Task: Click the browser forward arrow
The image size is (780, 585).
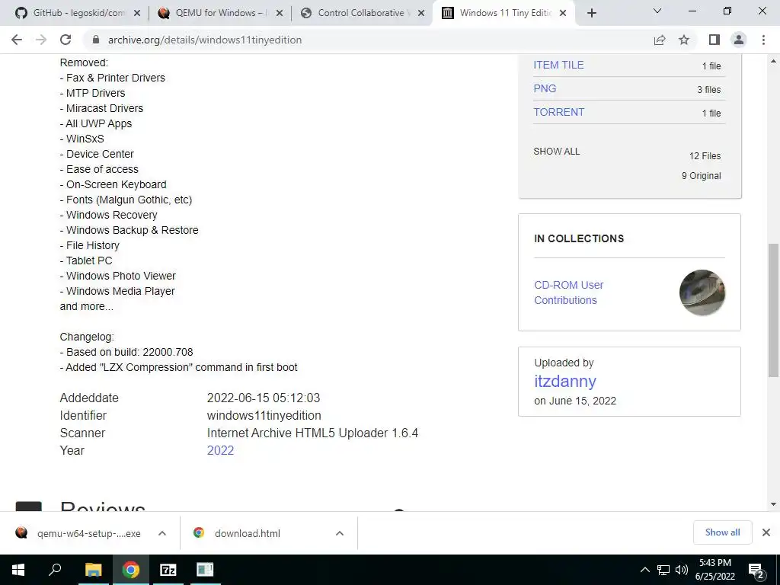Action: pyautogui.click(x=41, y=40)
